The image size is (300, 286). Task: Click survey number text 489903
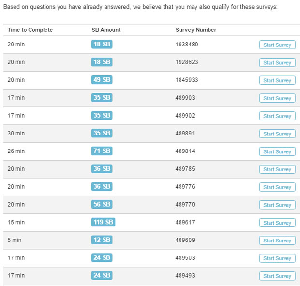185,98
